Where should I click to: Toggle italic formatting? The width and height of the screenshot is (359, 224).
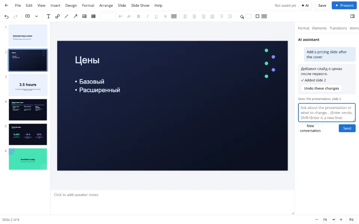point(147,16)
